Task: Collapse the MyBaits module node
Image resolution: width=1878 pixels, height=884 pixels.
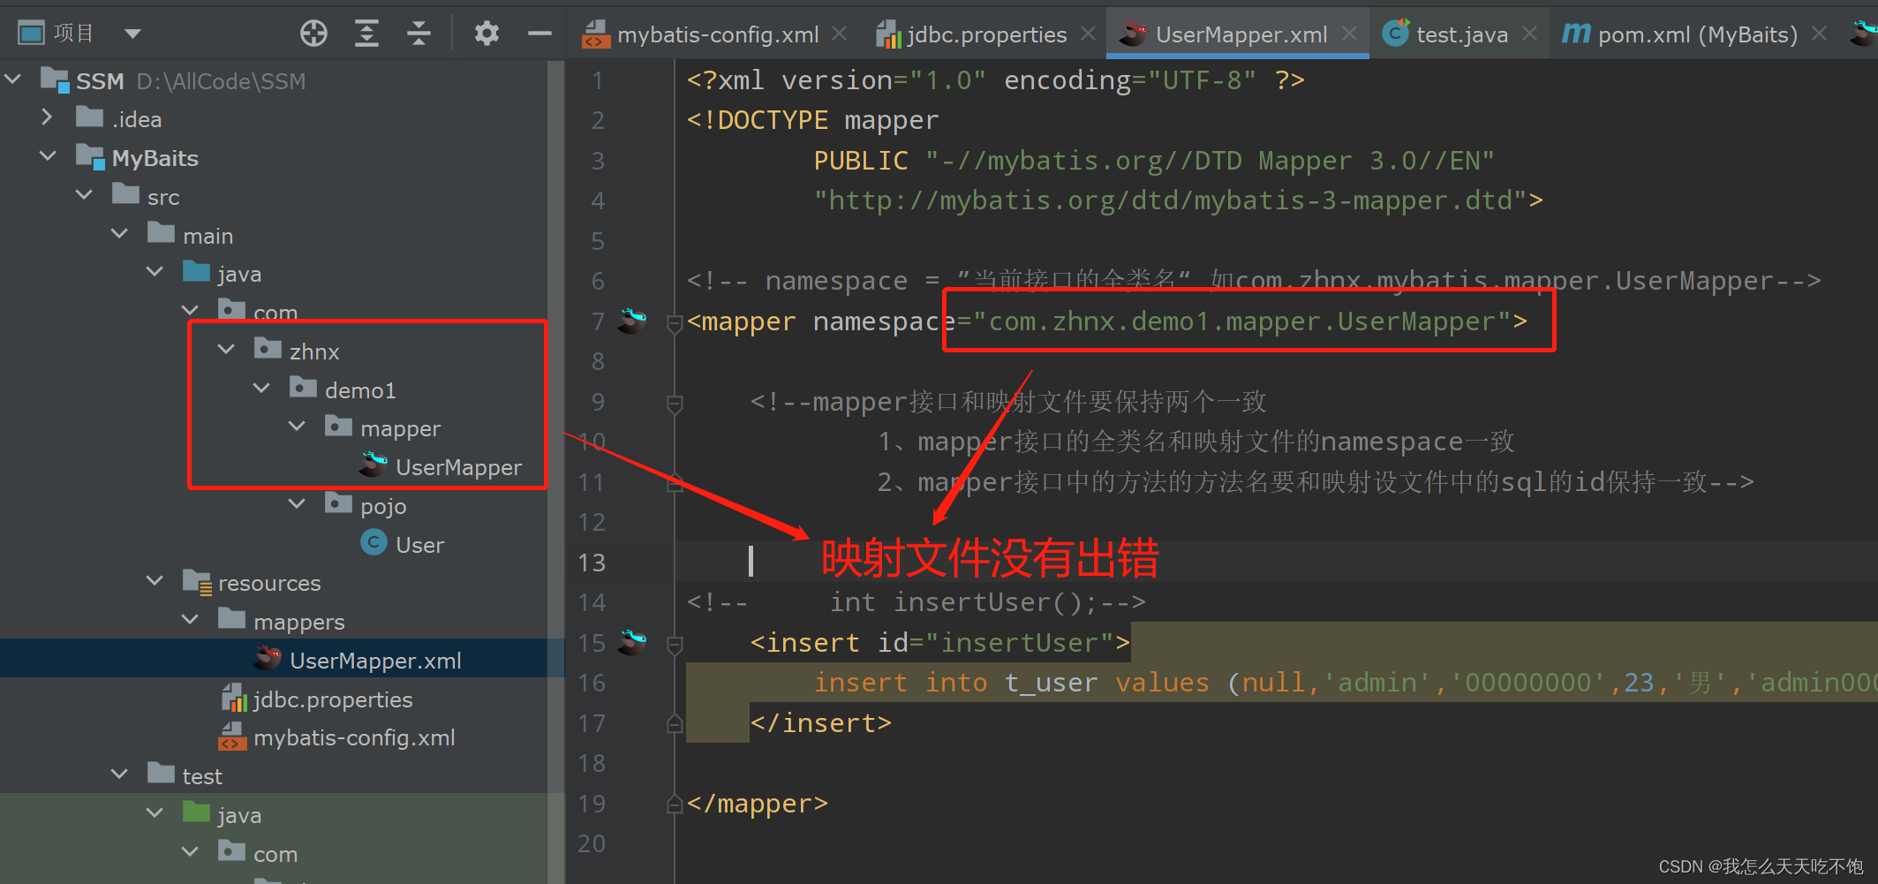Action: (48, 156)
